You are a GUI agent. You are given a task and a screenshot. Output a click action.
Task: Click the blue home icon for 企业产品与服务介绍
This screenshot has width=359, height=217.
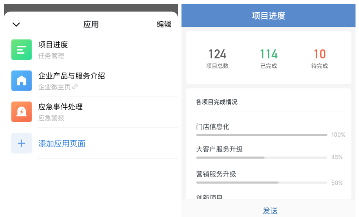pos(21,81)
